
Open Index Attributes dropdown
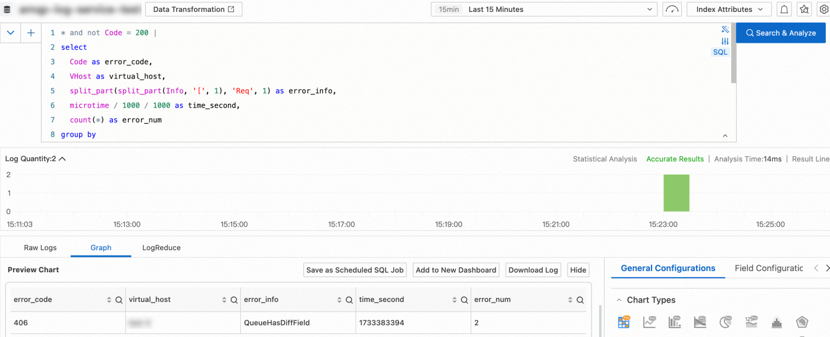pyautogui.click(x=729, y=10)
